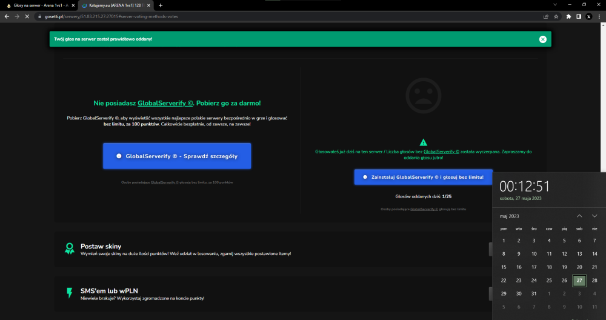Select day 26 in the calendar
The width and height of the screenshot is (606, 320).
click(x=564, y=281)
